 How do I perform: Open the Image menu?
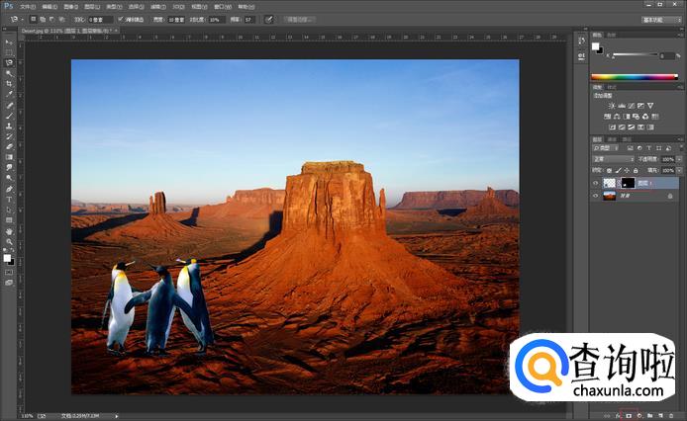click(x=70, y=7)
